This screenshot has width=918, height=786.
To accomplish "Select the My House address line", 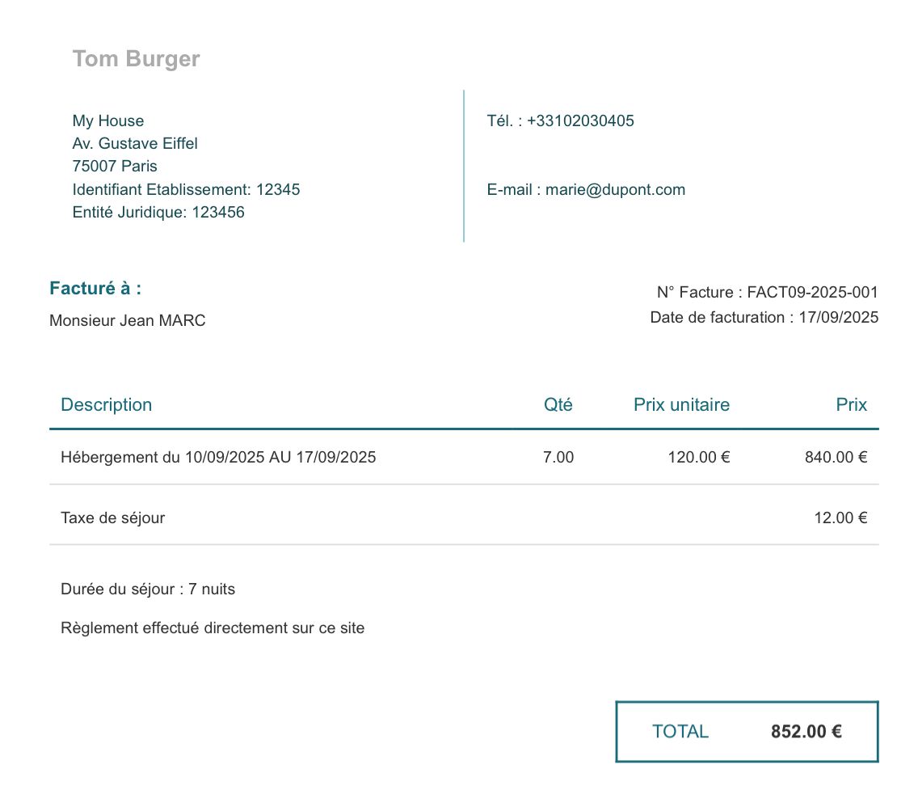I will 108,121.
